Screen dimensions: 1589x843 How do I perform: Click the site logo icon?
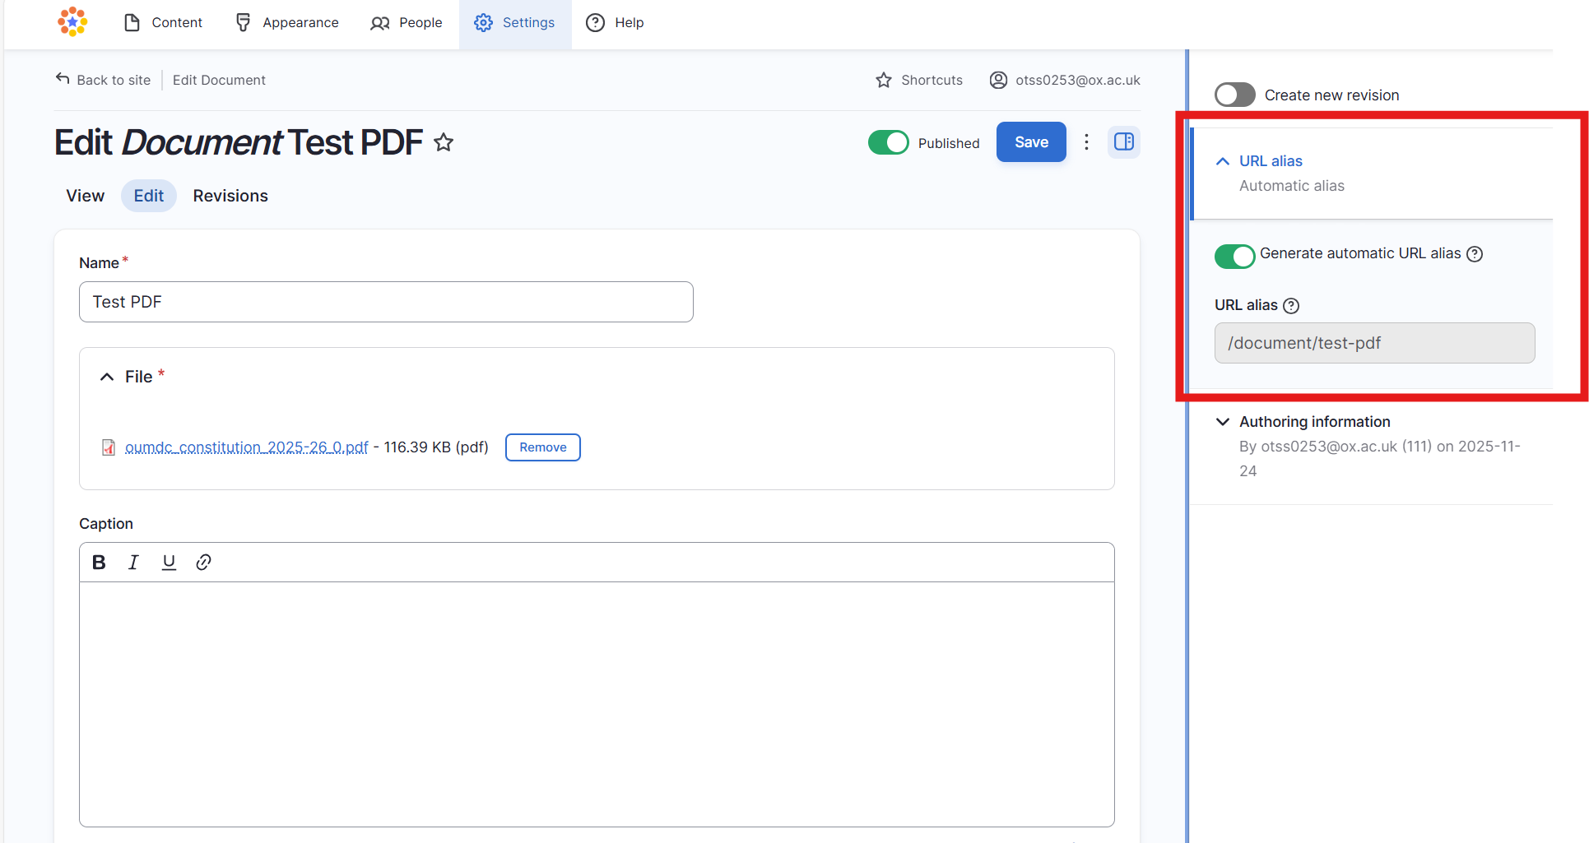[72, 22]
